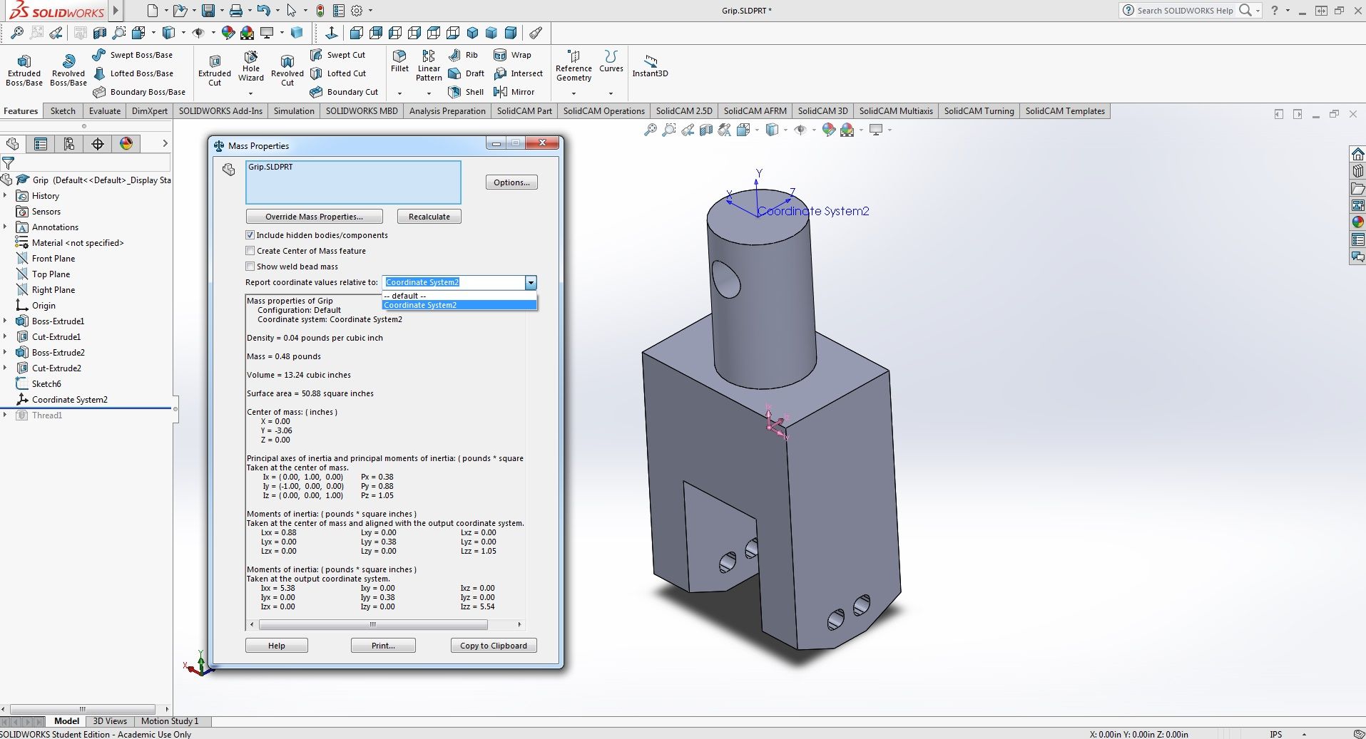Select the Shell tool
Viewport: 1366px width, 739px height.
[x=465, y=92]
